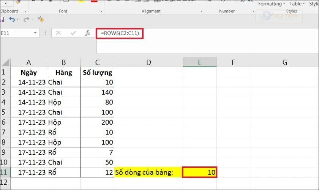Click the cell containing 140
This screenshot has width=319, height=190.
98,92
